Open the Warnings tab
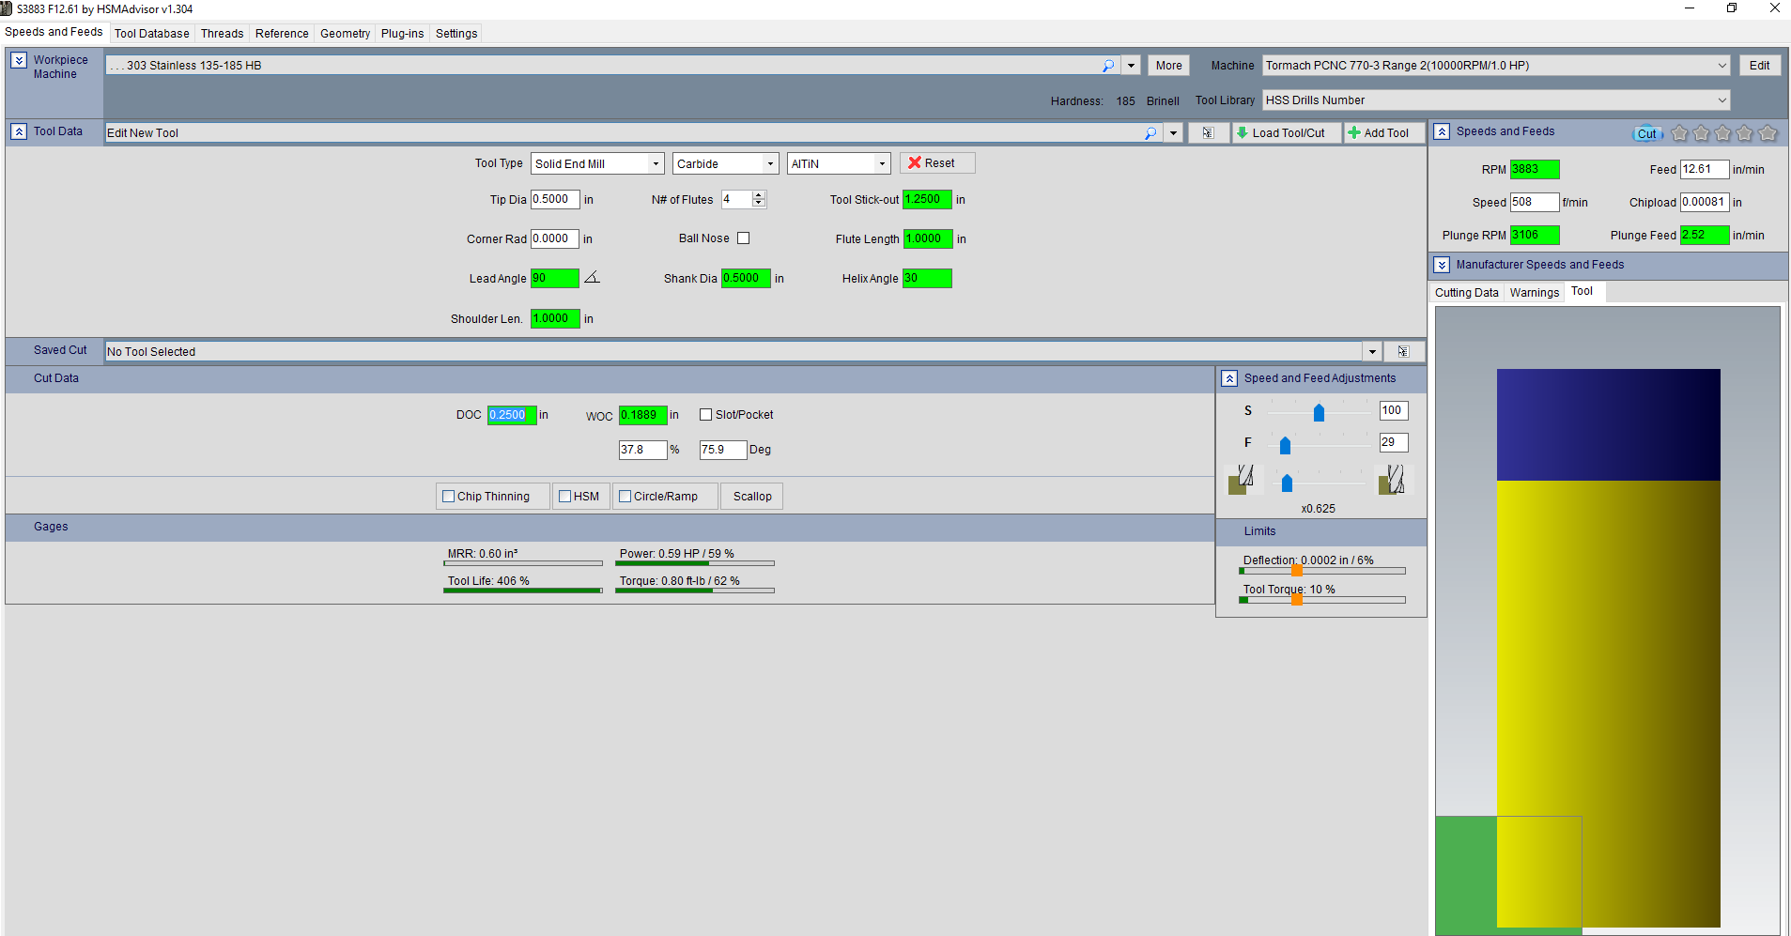Image resolution: width=1791 pixels, height=936 pixels. pos(1534,293)
